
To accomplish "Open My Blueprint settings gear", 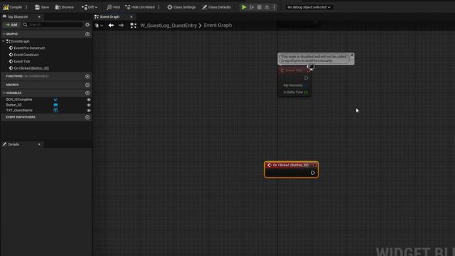I will click(x=87, y=25).
